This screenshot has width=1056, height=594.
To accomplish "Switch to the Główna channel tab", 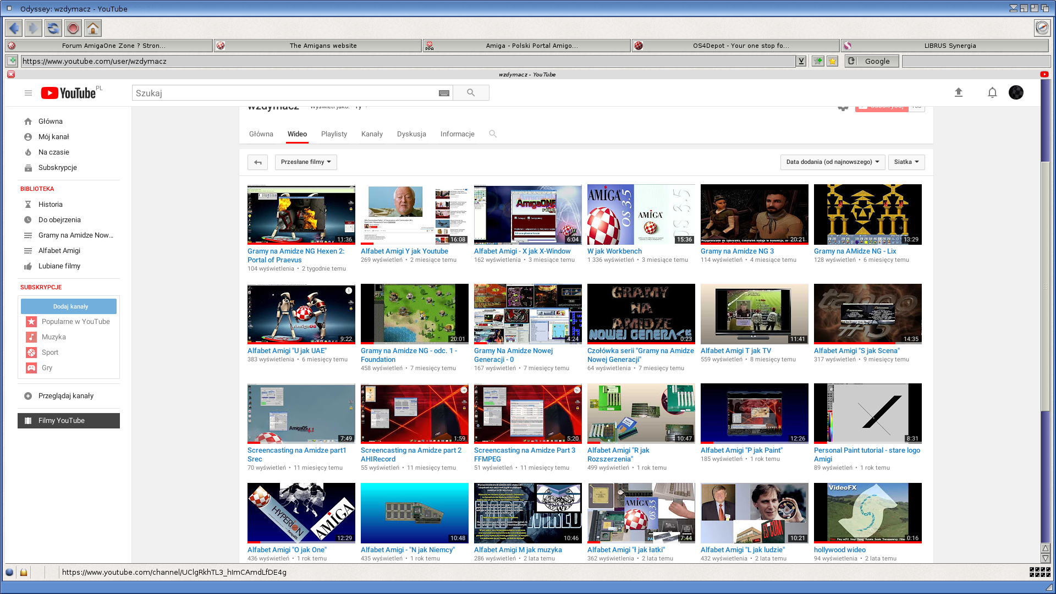I will tap(261, 134).
